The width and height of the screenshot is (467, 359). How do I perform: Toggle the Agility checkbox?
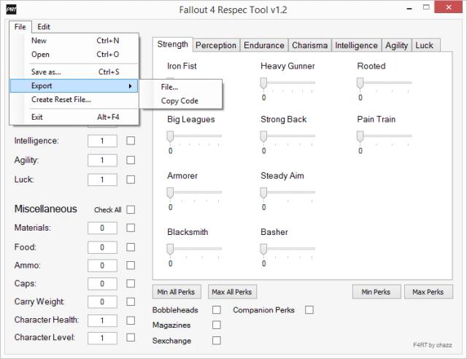[x=131, y=161]
